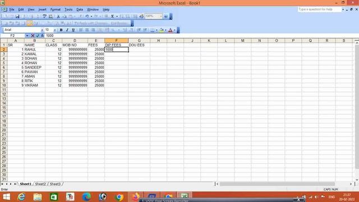
Task: Toggle Center alignment
Action: 87,30
